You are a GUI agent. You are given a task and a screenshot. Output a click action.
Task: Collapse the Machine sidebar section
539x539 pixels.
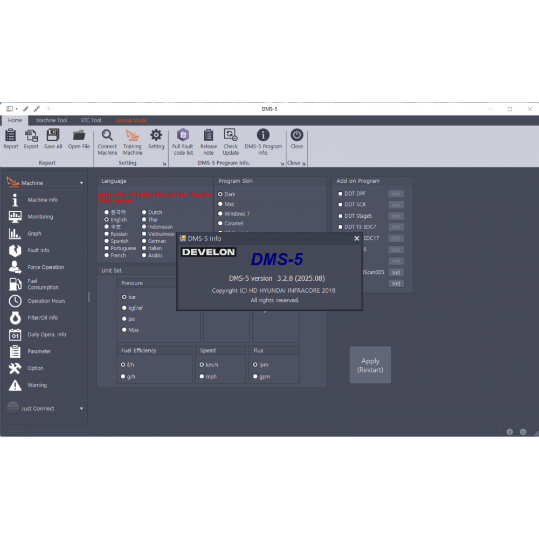pos(81,183)
